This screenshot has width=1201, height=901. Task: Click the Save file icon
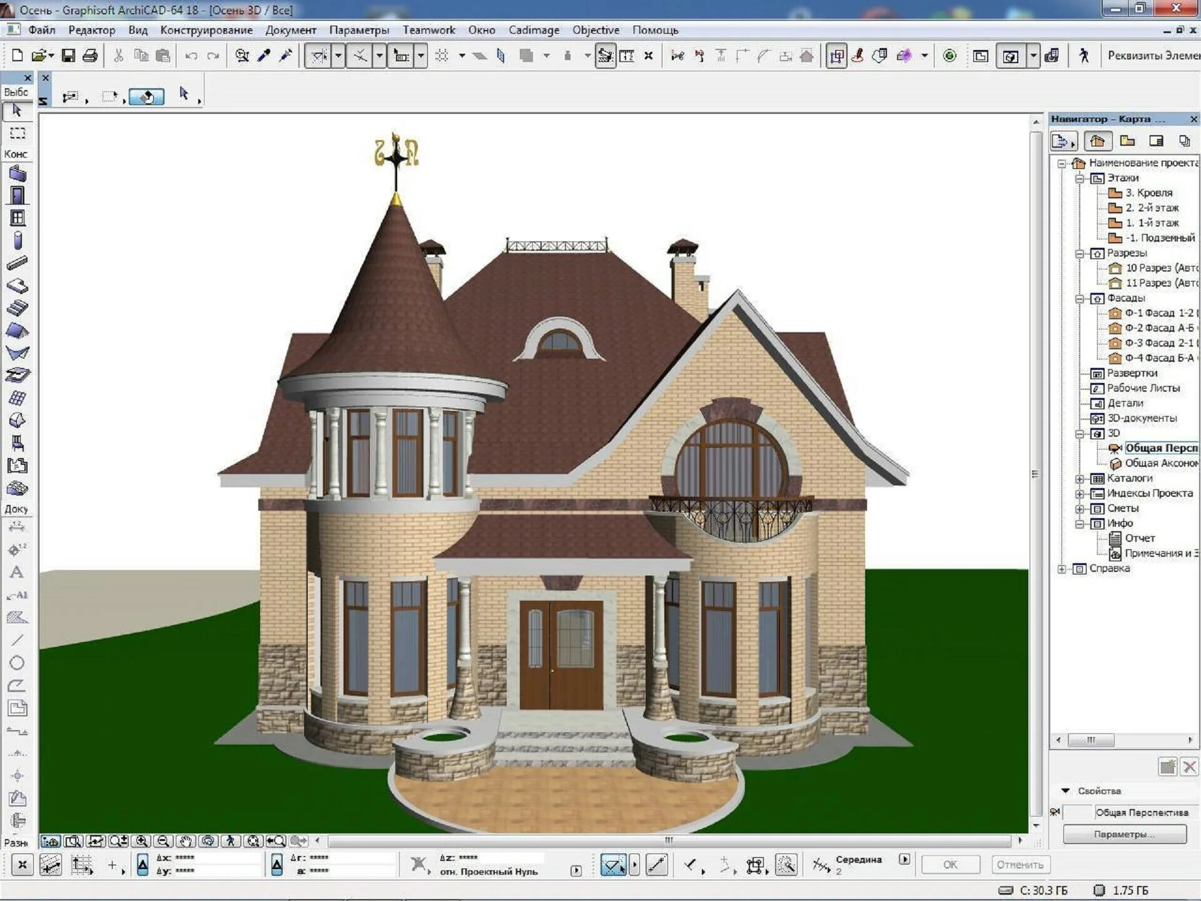click(x=68, y=56)
